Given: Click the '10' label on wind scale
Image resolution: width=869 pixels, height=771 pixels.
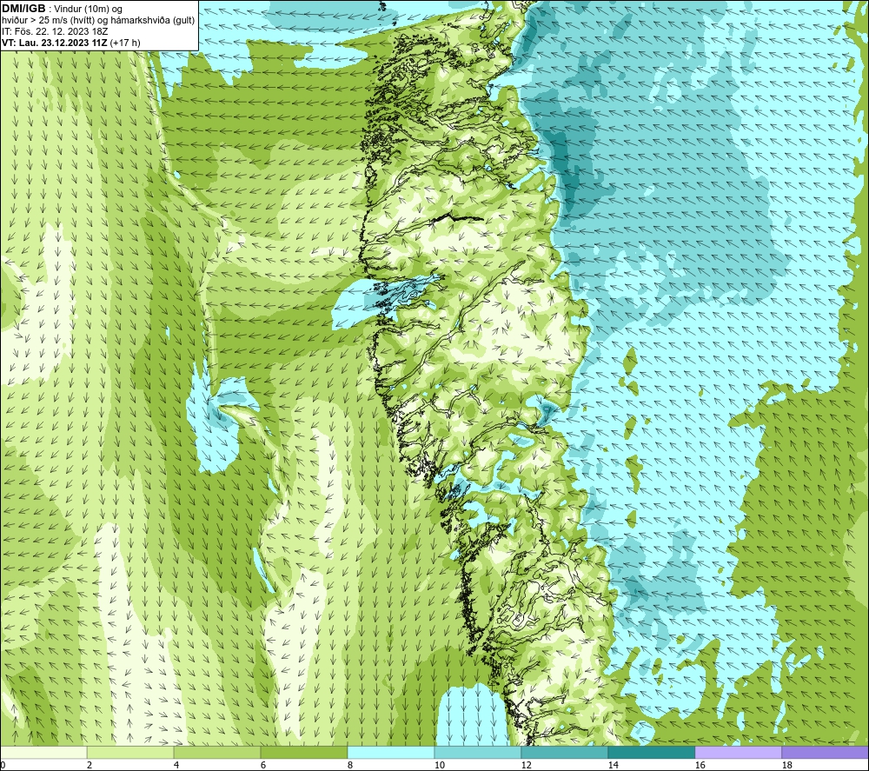Looking at the screenshot, I should (x=440, y=766).
